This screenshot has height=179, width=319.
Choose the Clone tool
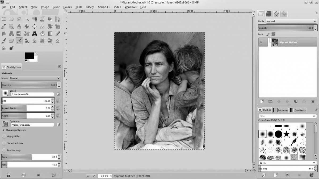click(34, 41)
